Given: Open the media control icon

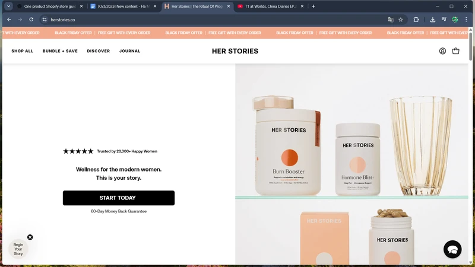Looking at the screenshot, I should [x=444, y=20].
